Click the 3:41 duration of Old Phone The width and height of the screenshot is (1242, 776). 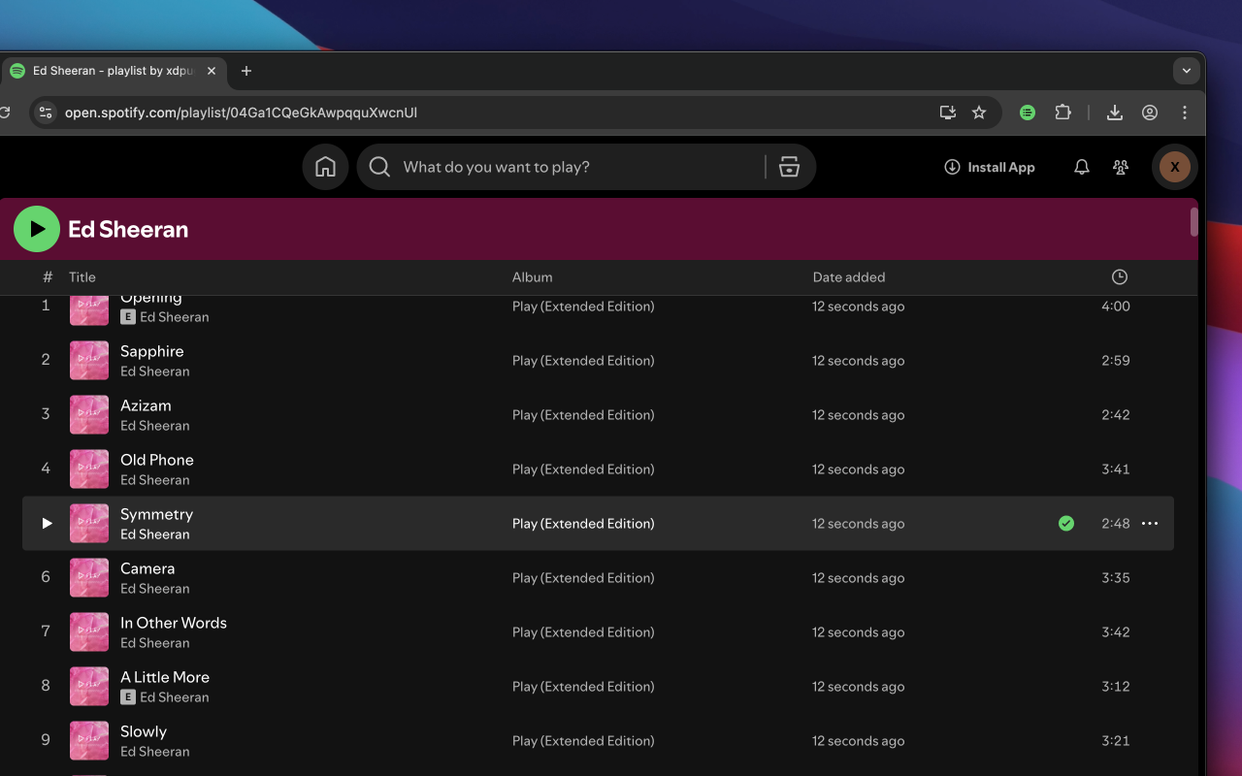(1116, 469)
